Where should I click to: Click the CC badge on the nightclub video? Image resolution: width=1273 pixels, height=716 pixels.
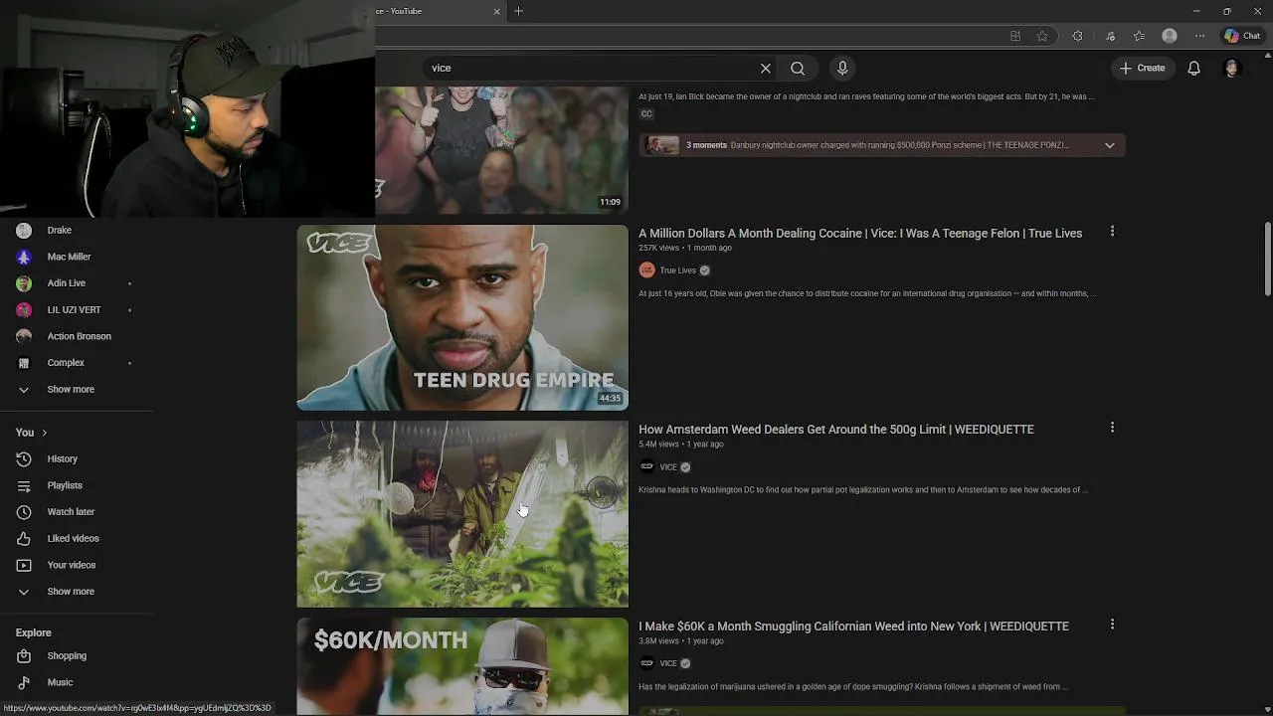click(646, 114)
